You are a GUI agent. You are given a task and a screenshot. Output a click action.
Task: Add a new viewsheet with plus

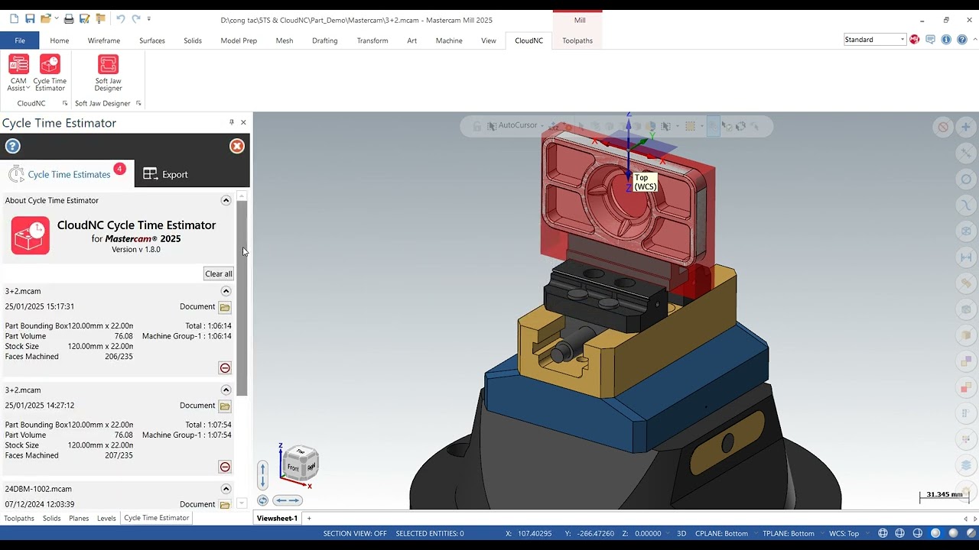click(x=309, y=518)
